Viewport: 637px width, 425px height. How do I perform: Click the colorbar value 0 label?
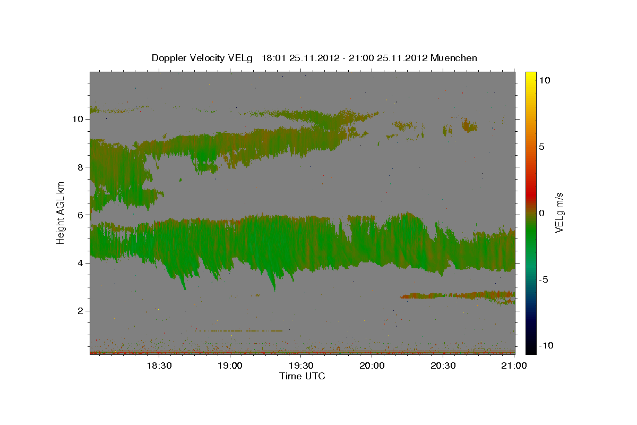pos(542,213)
